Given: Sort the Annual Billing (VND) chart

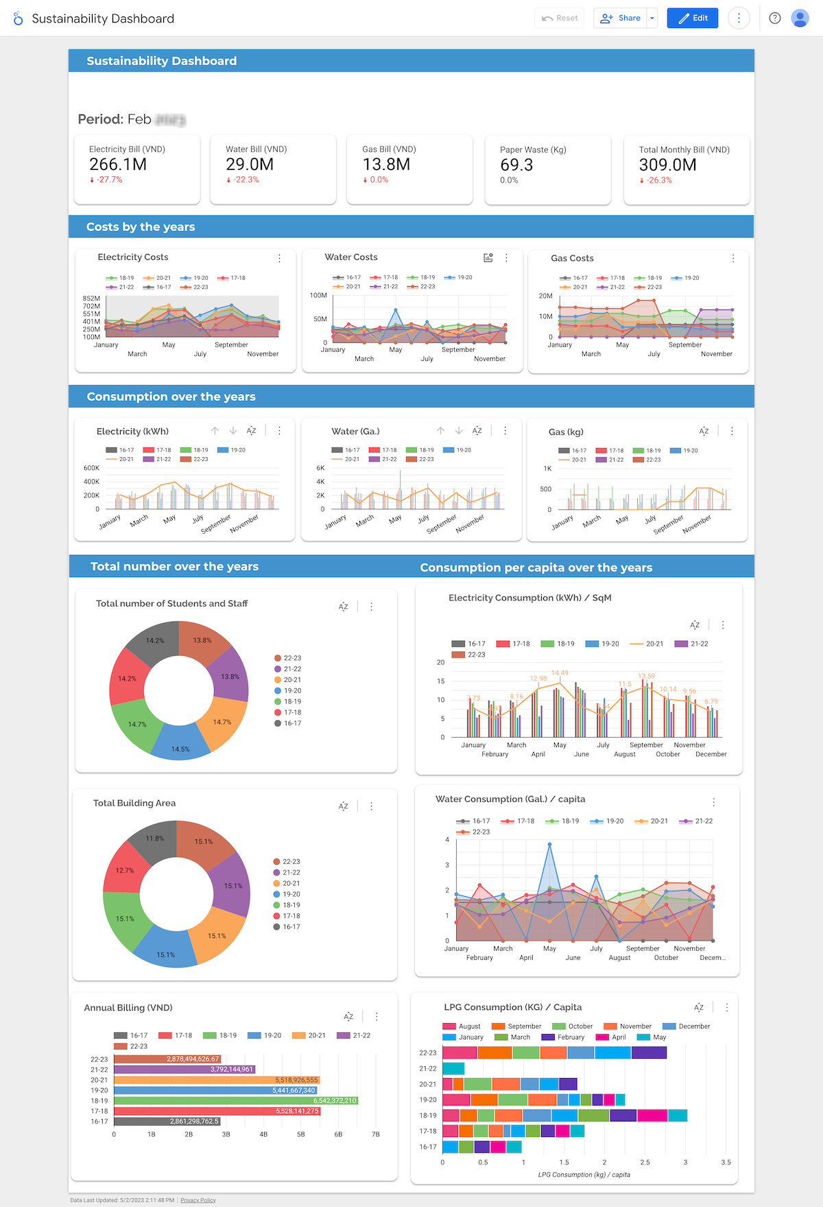Looking at the screenshot, I should click(348, 1016).
